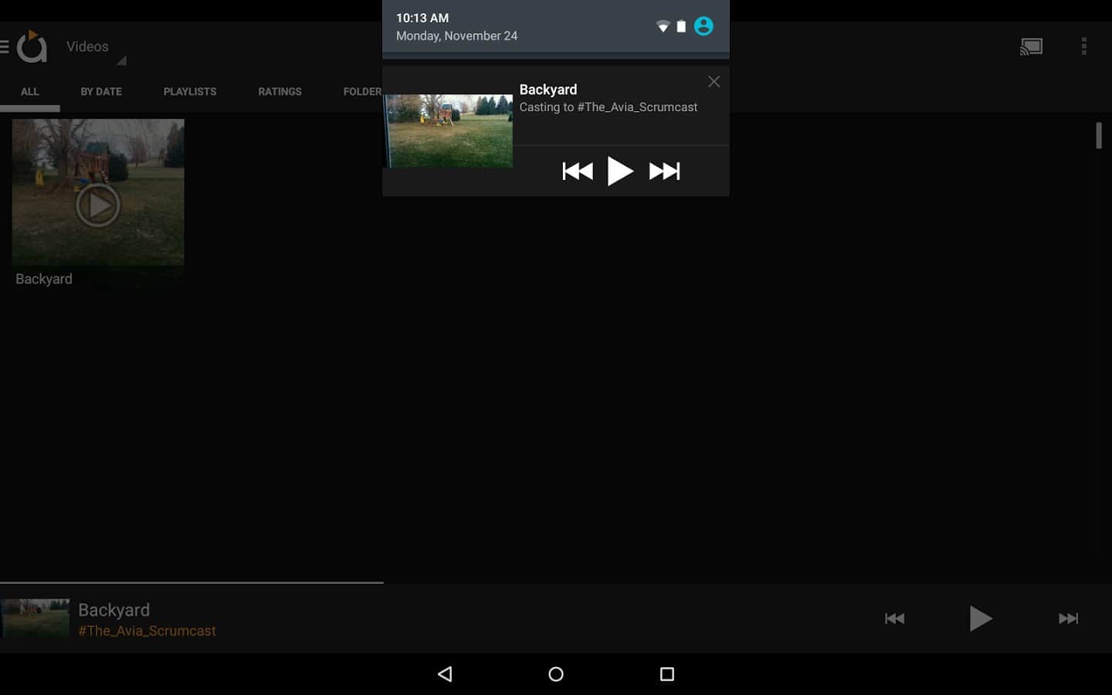Open the three-dot overflow menu
The image size is (1112, 695).
pos(1083,46)
